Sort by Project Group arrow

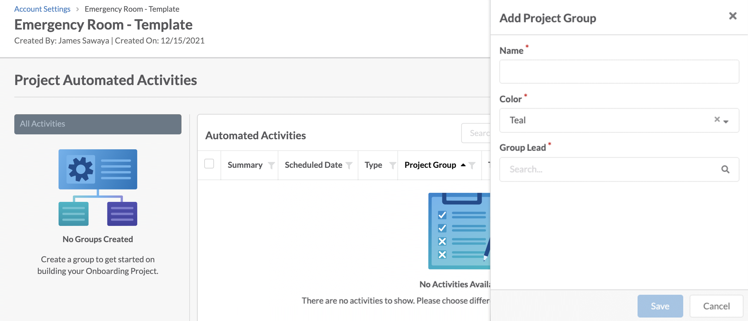click(x=463, y=165)
